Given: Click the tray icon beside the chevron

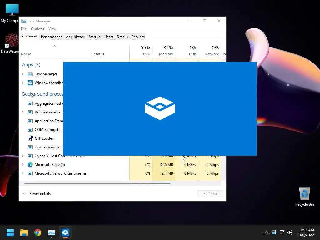Looking at the screenshot, I should pyautogui.click(x=274, y=232).
